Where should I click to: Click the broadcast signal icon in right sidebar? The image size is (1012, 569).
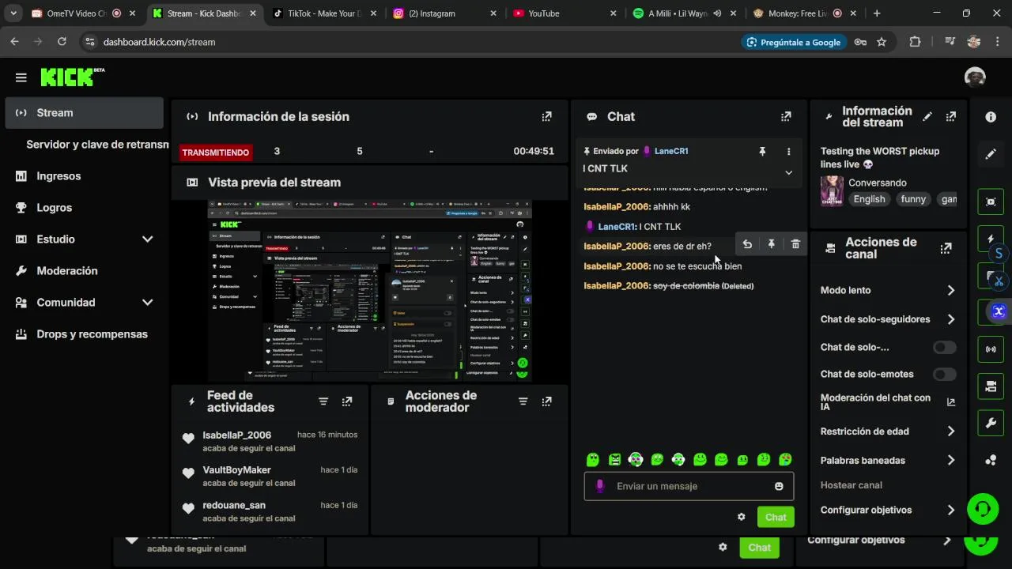tap(991, 349)
